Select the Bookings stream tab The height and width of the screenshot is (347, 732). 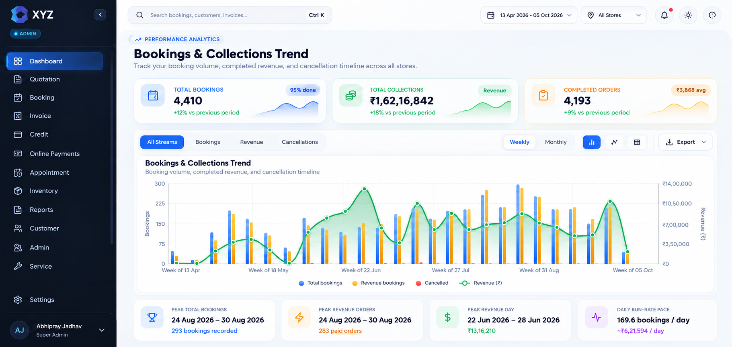207,142
